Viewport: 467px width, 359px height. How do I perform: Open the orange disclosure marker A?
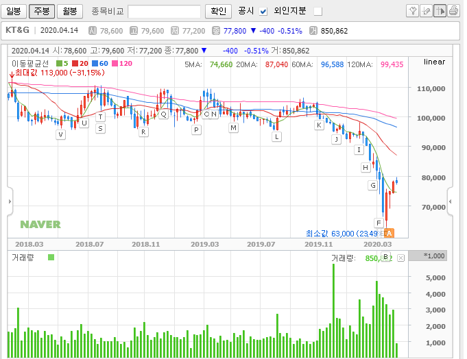(390, 234)
